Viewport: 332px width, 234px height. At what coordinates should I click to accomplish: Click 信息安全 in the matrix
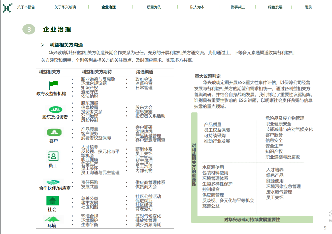pyautogui.click(x=274, y=140)
